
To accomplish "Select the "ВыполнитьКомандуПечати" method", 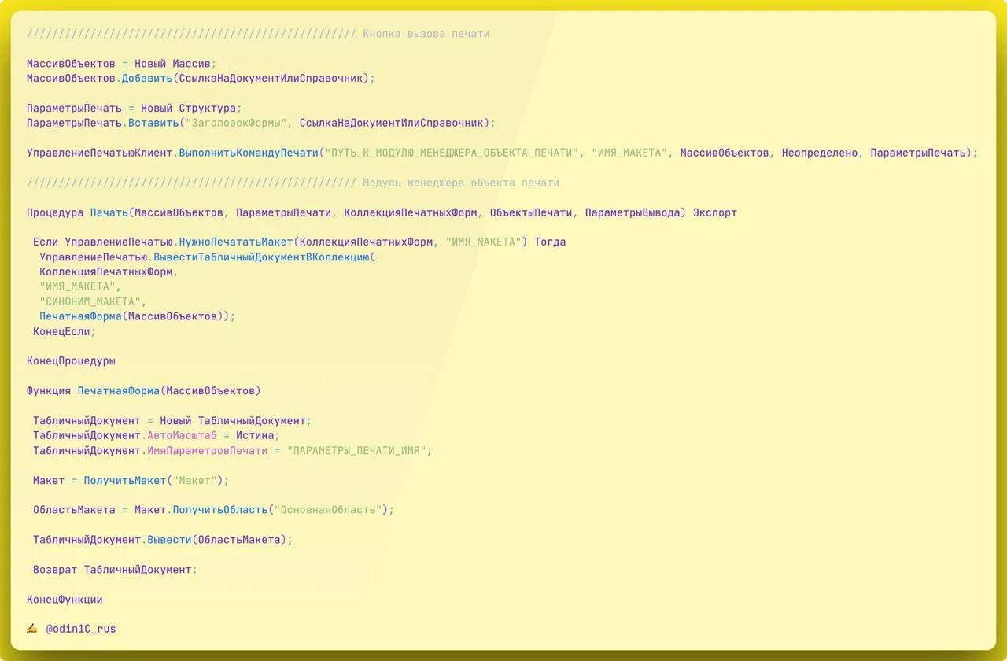I will click(249, 153).
